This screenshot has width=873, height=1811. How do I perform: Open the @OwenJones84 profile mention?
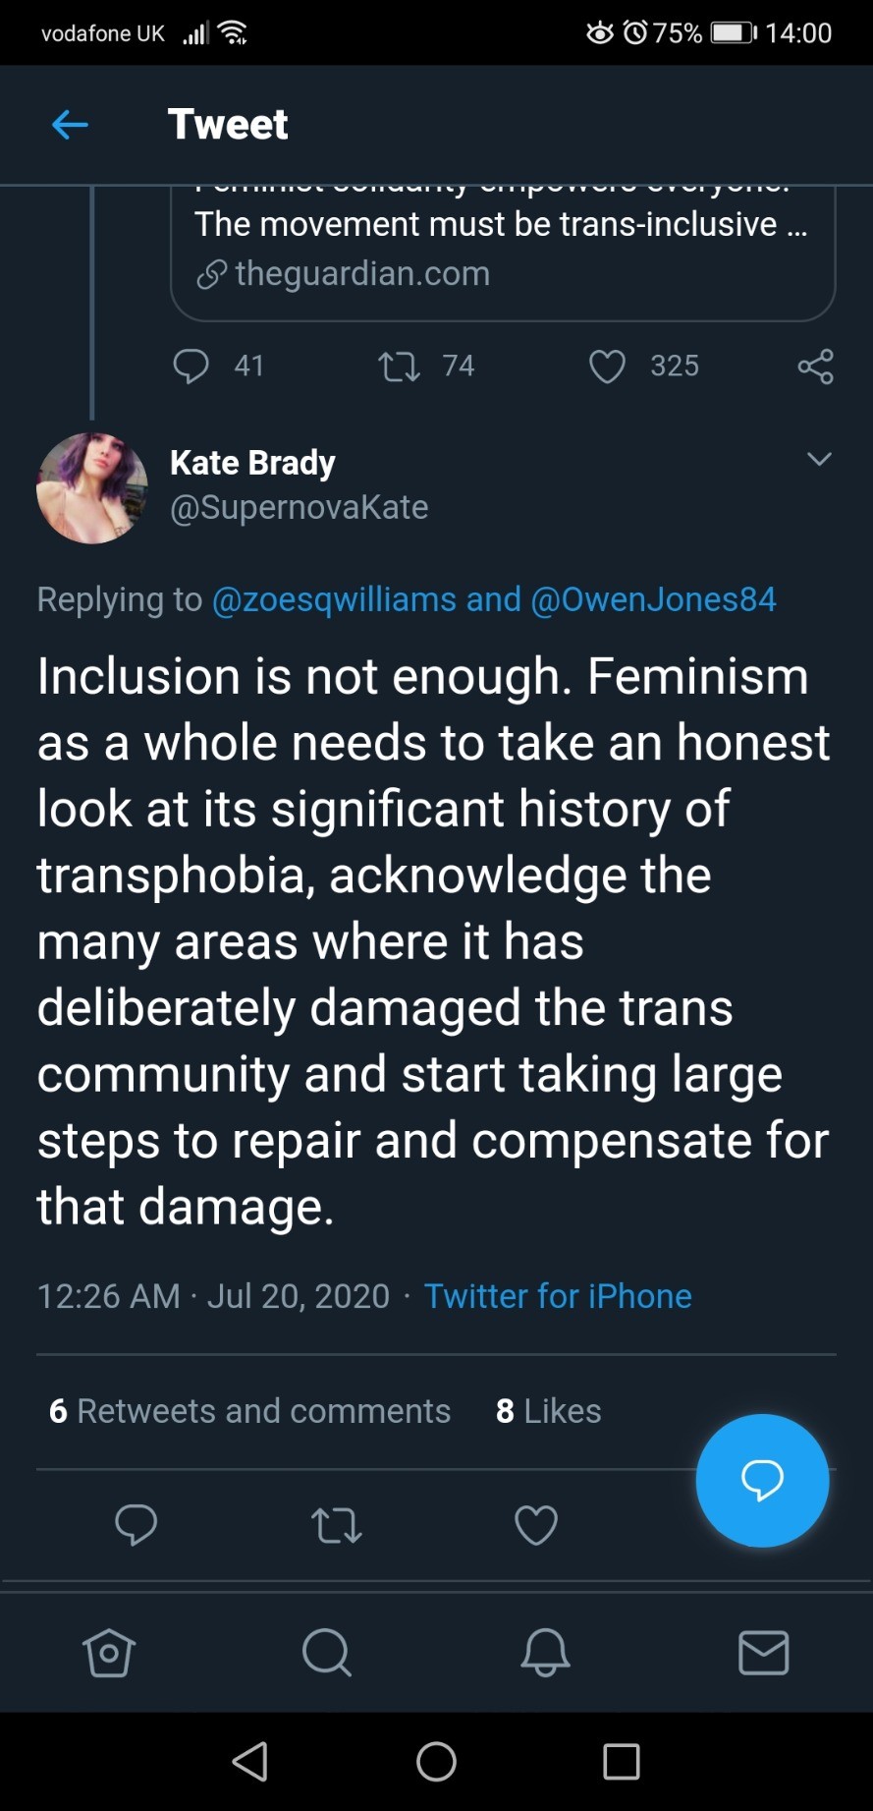(653, 599)
